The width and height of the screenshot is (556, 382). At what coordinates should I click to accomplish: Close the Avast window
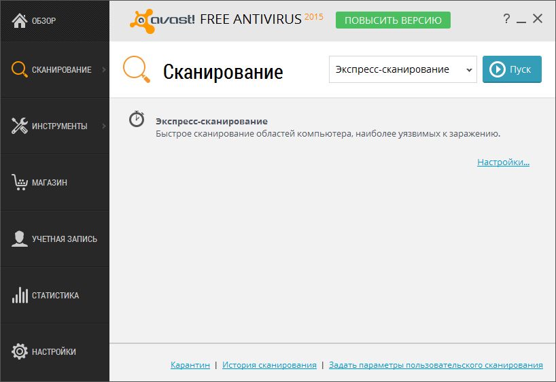tap(538, 19)
